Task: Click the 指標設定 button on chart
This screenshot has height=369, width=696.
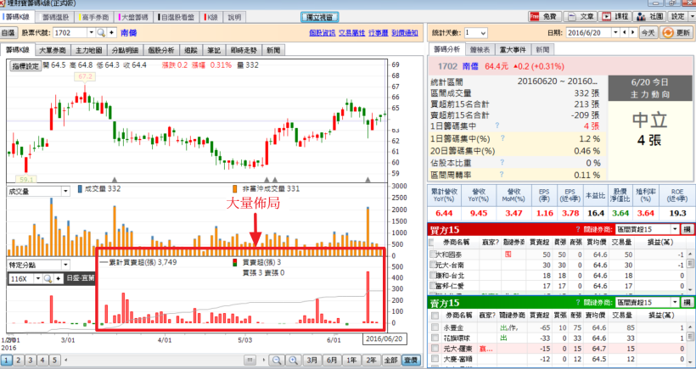Action: point(25,66)
